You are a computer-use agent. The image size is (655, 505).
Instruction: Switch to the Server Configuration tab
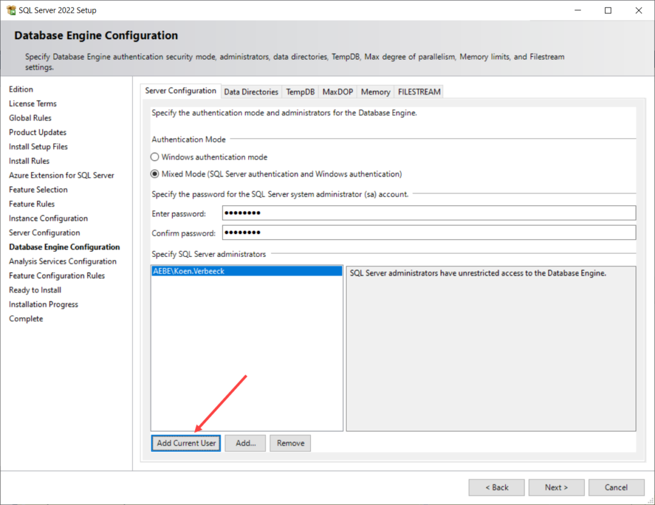point(180,91)
